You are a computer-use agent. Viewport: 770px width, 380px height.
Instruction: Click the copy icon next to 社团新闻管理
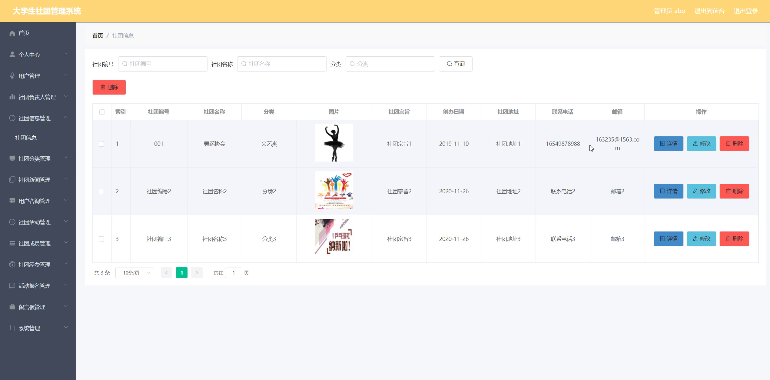click(x=12, y=180)
